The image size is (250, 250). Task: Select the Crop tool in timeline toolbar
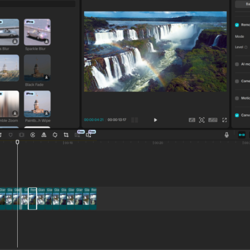pyautogui.click(x=66, y=135)
